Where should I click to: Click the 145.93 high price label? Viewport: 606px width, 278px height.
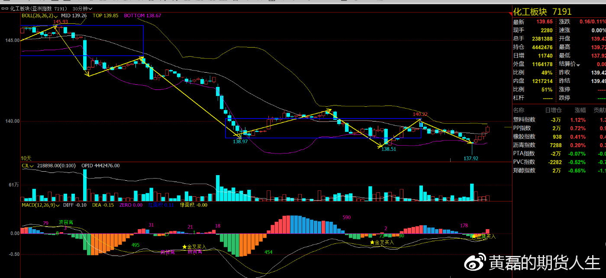click(x=61, y=22)
